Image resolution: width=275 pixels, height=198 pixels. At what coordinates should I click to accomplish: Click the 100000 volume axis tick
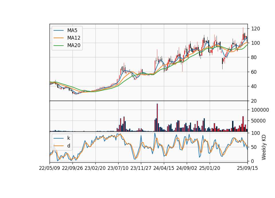coord(260,110)
